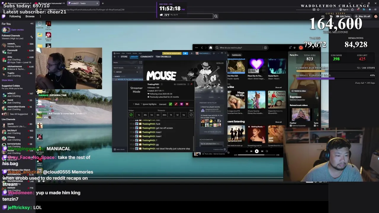Open Twitch nav more-options dots
This screenshot has width=379, height=213.
pos(40,16)
